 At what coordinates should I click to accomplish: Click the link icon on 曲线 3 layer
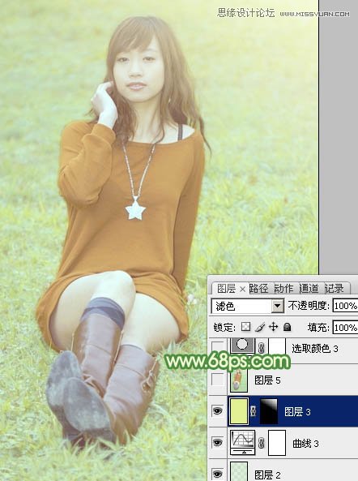pos(262,443)
